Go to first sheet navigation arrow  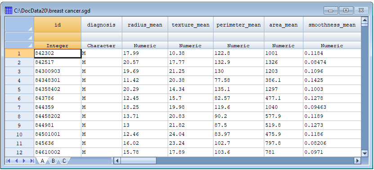point(9,161)
